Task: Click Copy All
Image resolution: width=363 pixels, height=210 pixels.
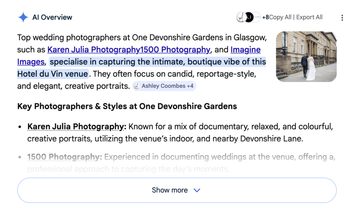Action: [280, 17]
